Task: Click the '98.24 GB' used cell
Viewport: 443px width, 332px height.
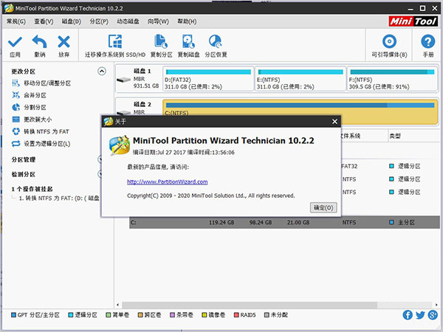Action: pyautogui.click(x=261, y=223)
